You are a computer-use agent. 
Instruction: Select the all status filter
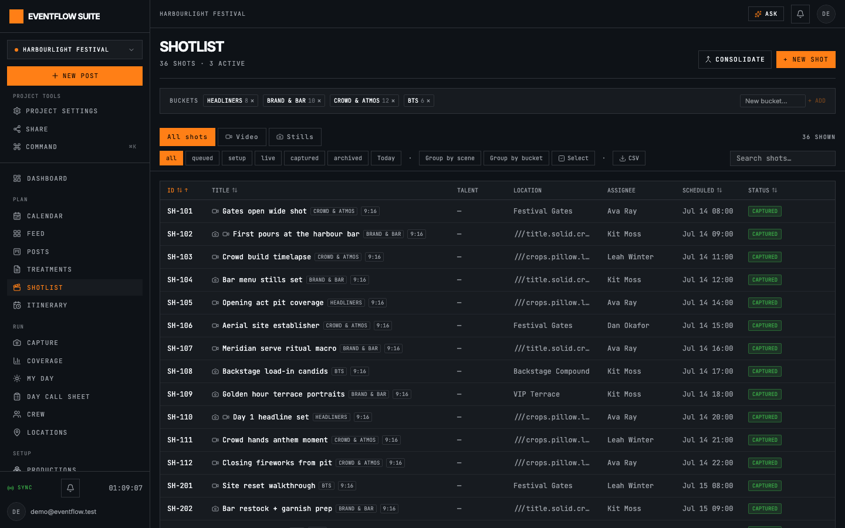171,158
